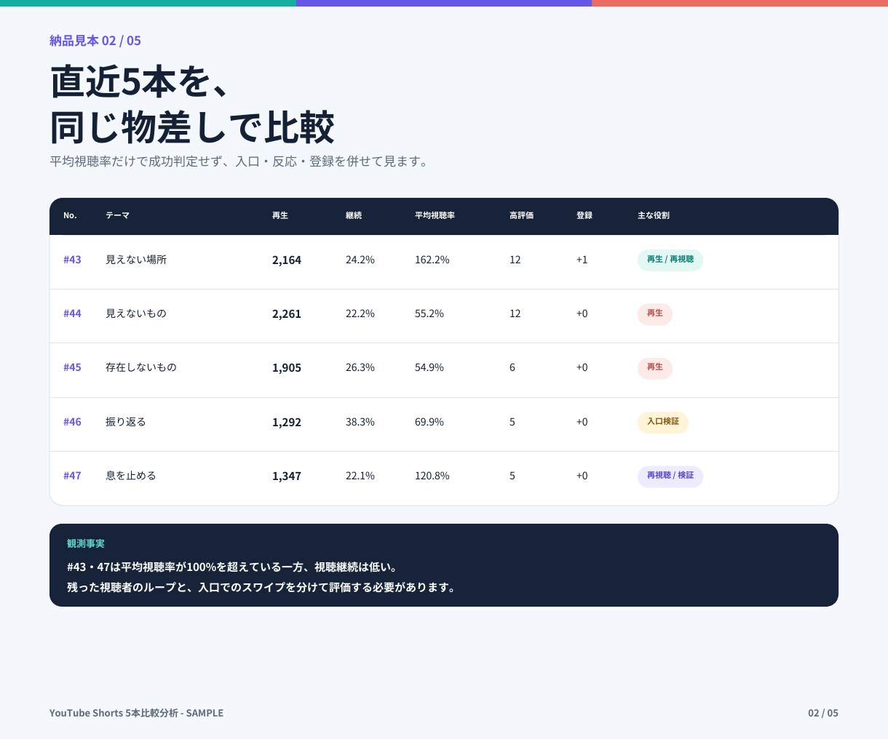
Task: Click the play count 2,164
Action: [287, 260]
